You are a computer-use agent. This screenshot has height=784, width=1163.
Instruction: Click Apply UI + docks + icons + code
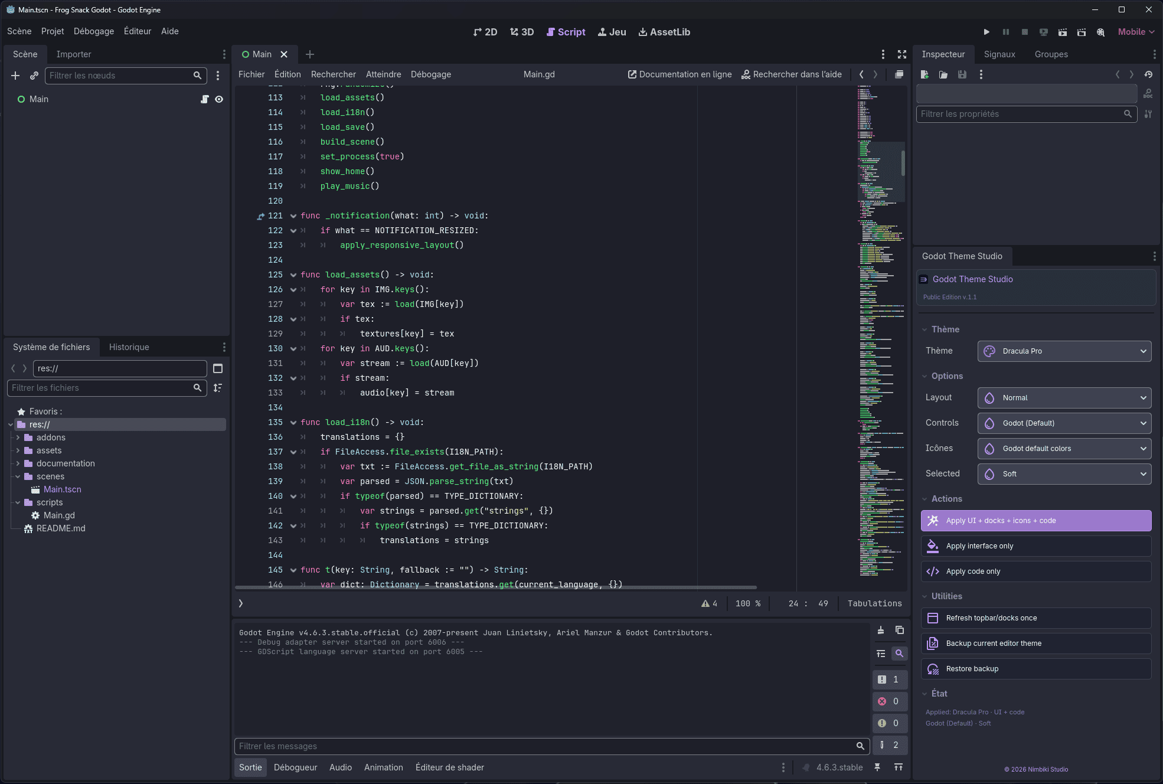pos(1036,521)
